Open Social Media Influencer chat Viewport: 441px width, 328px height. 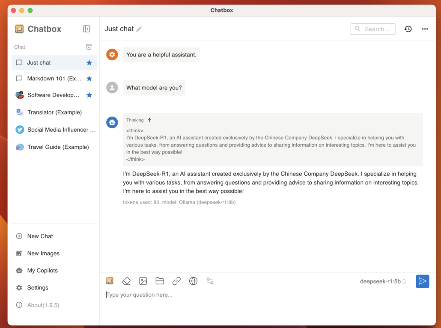(x=54, y=130)
